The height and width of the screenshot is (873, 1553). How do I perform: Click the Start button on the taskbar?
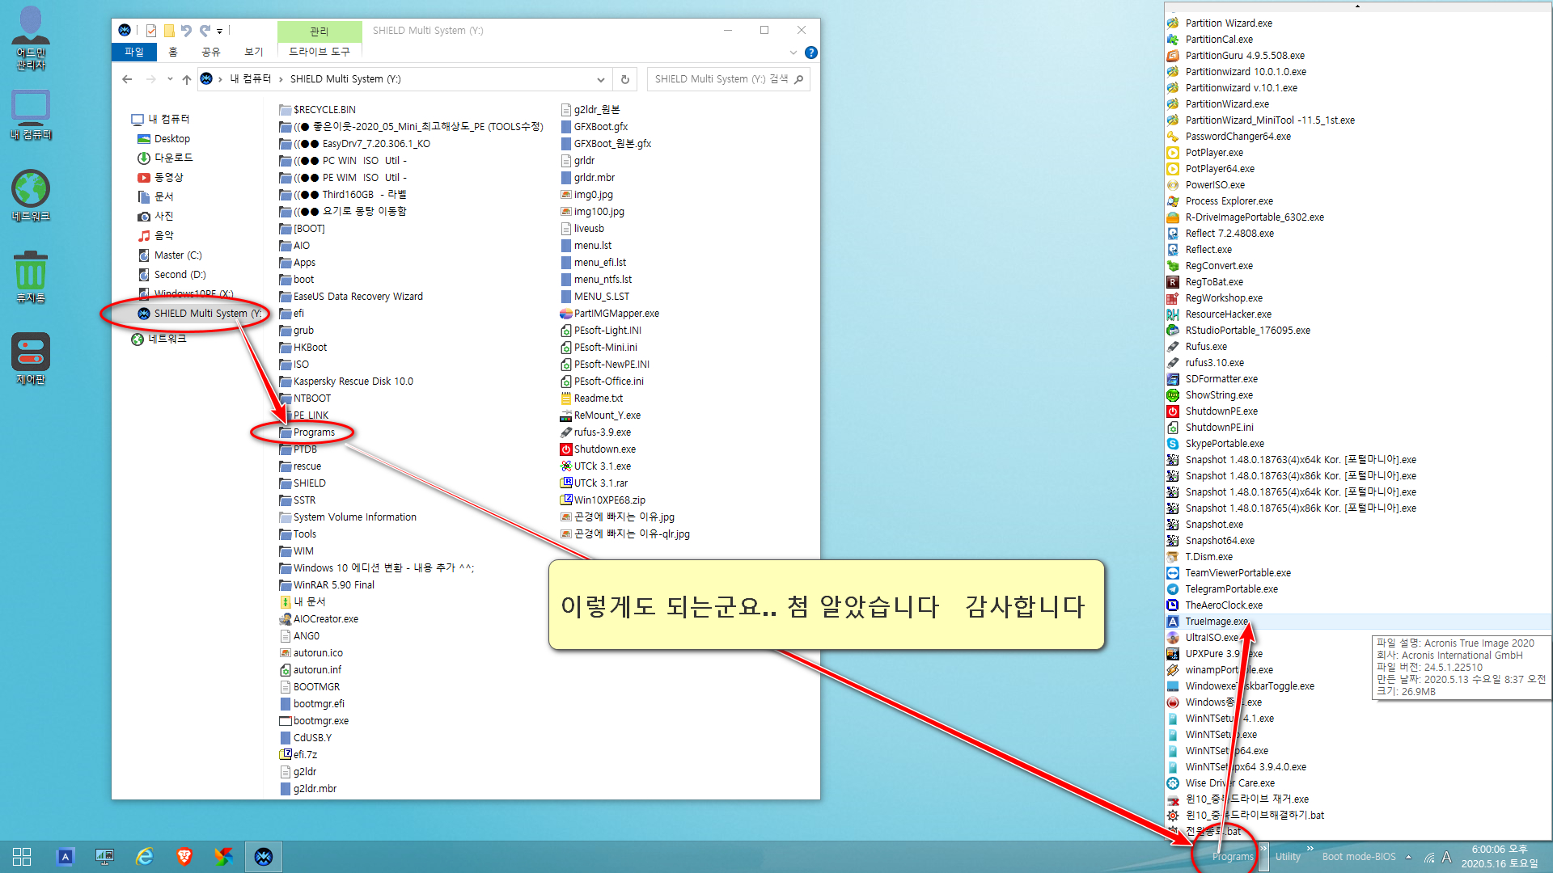pos(22,857)
